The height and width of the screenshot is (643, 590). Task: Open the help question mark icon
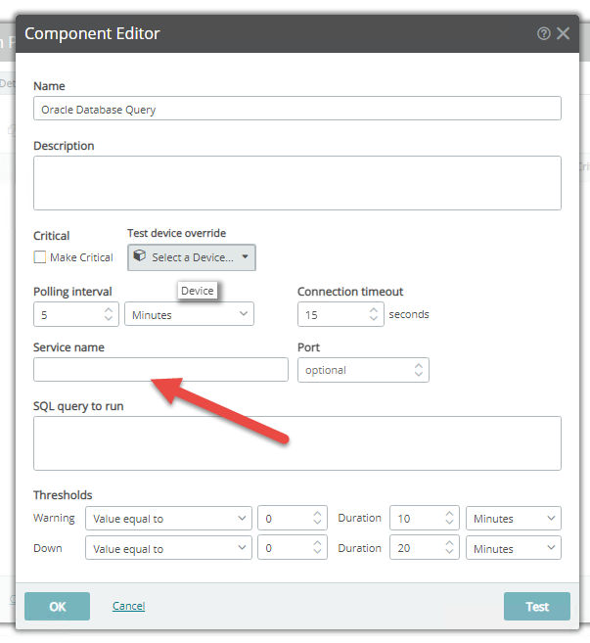tap(544, 33)
